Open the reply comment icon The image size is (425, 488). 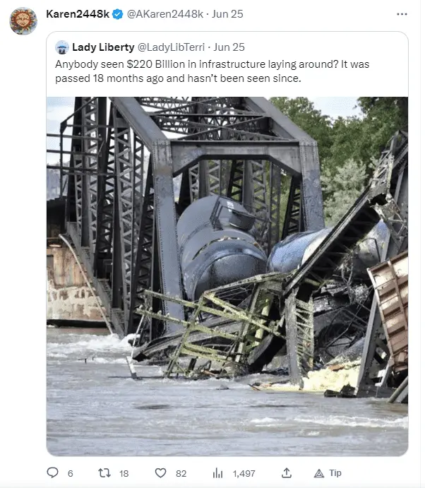pyautogui.click(x=52, y=472)
